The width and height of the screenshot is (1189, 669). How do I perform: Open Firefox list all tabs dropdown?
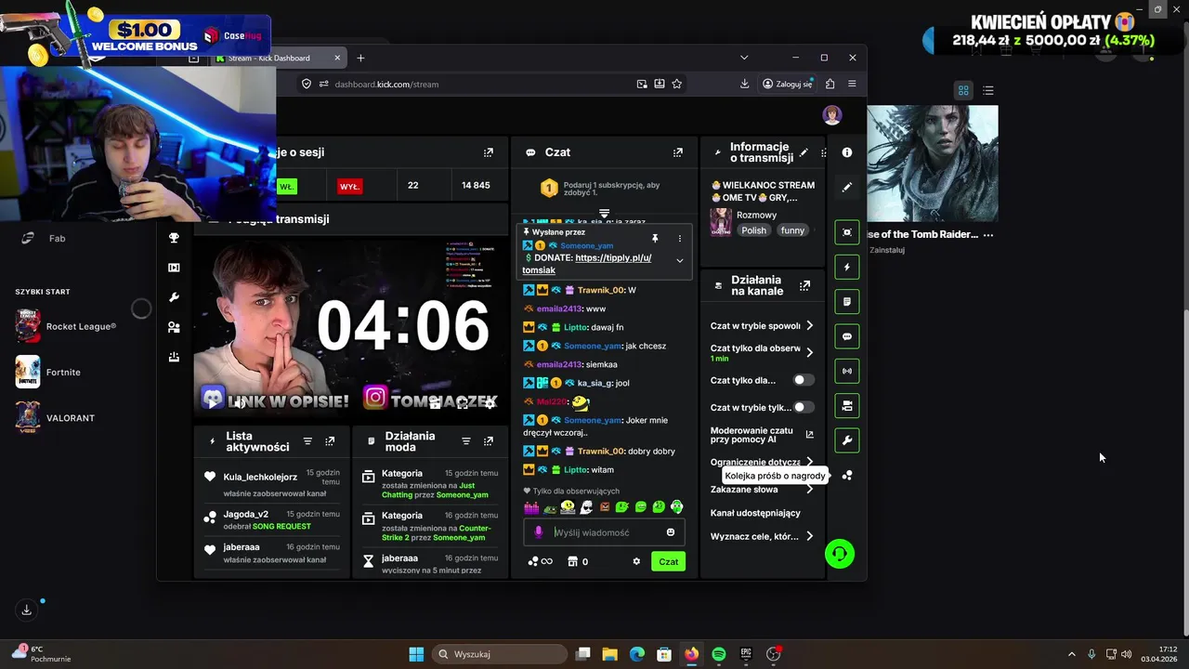(744, 58)
